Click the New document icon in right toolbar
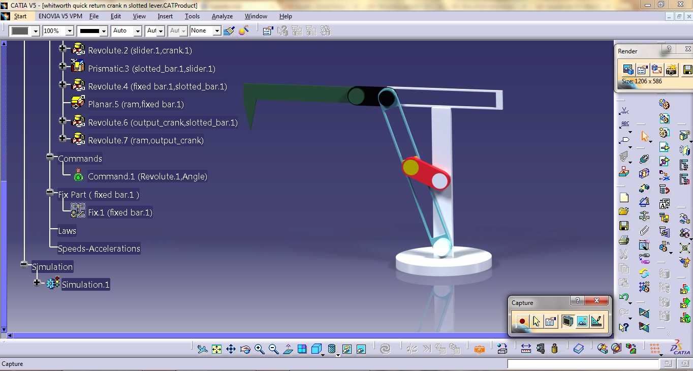Image resolution: width=693 pixels, height=371 pixels. click(x=624, y=198)
